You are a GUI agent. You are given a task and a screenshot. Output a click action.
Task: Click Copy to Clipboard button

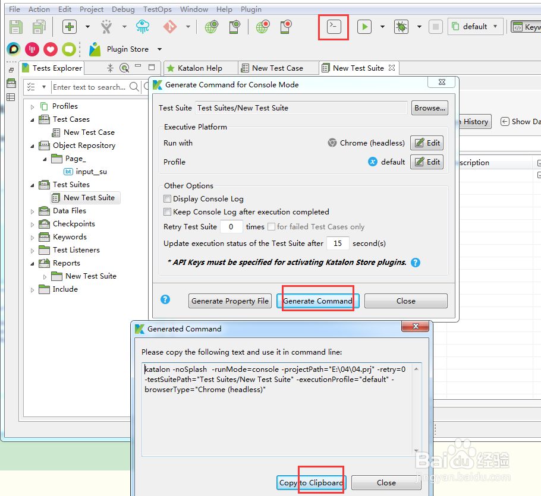pos(311,483)
